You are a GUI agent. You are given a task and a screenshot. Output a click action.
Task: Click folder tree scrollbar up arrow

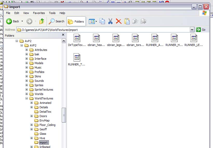[64, 41]
